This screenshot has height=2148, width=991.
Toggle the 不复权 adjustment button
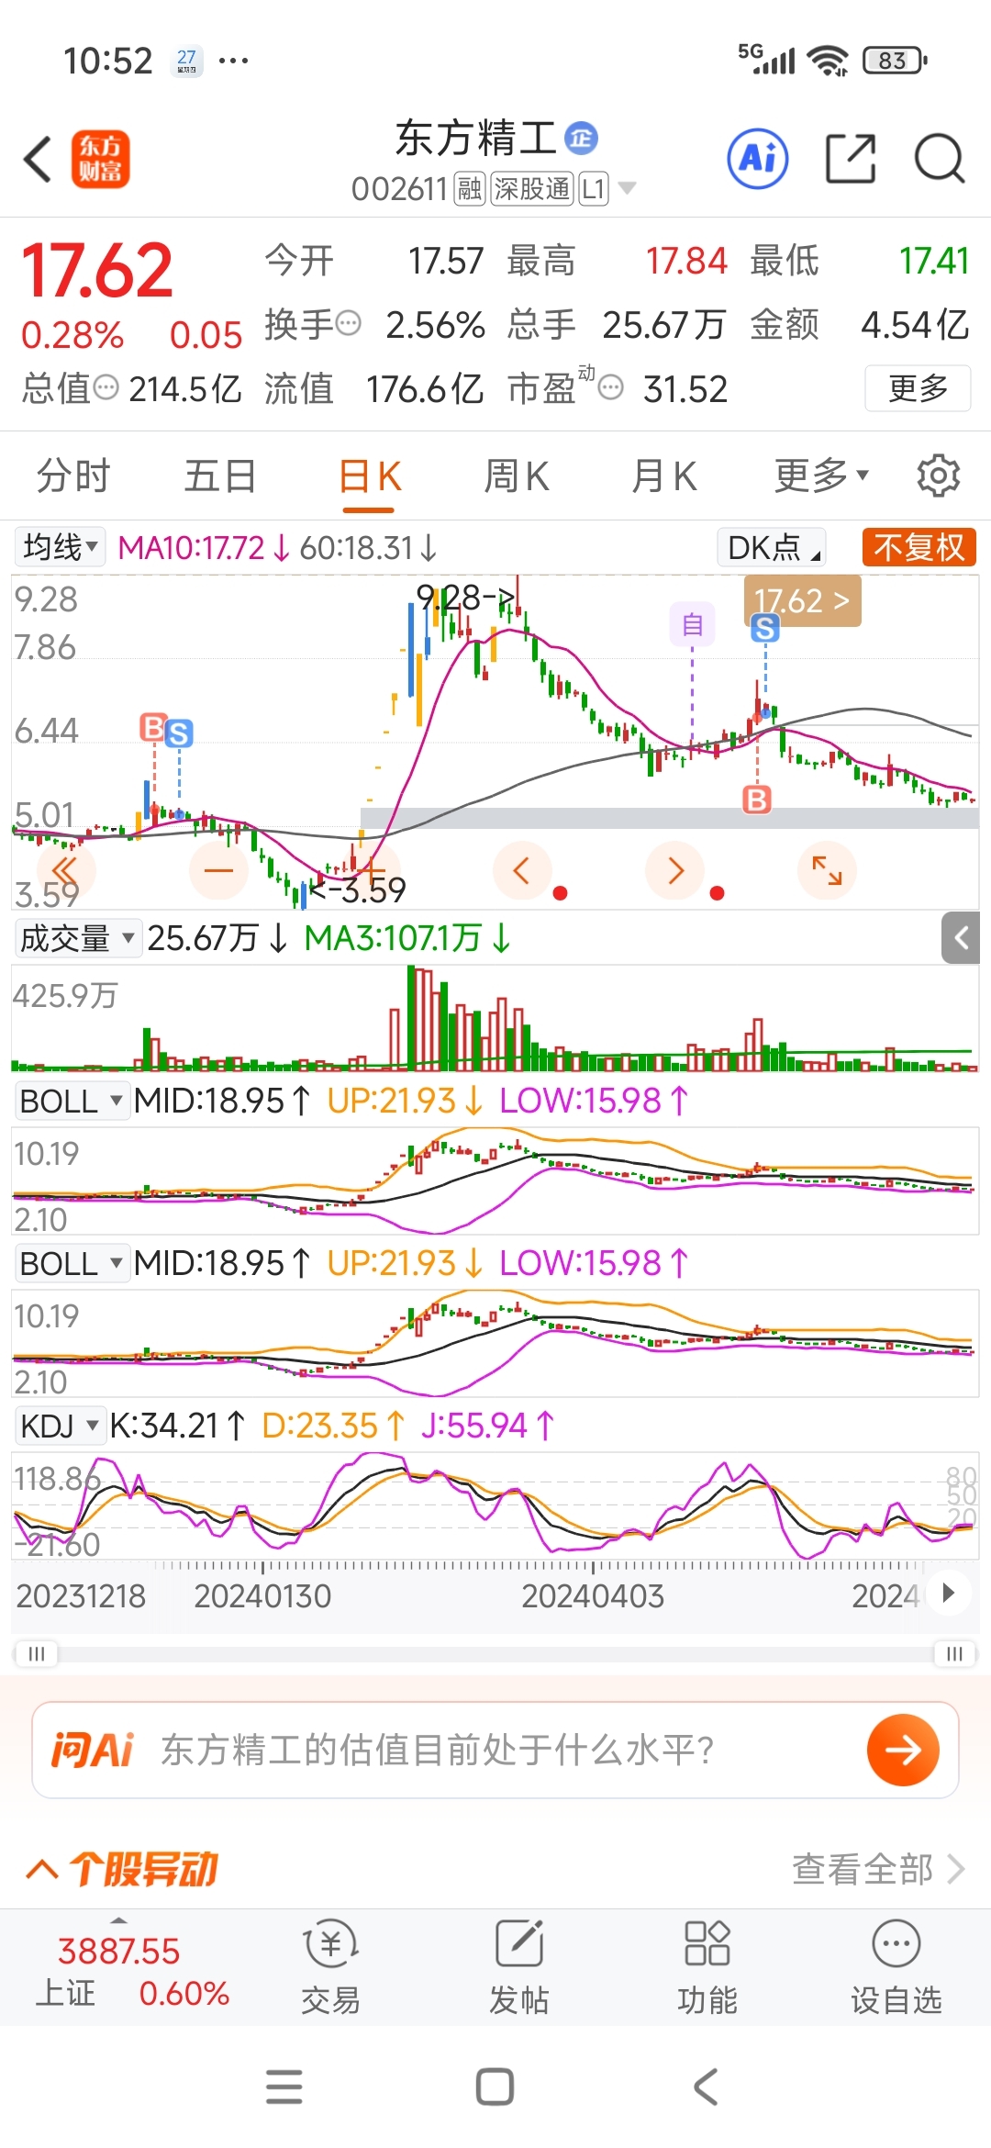pos(919,547)
